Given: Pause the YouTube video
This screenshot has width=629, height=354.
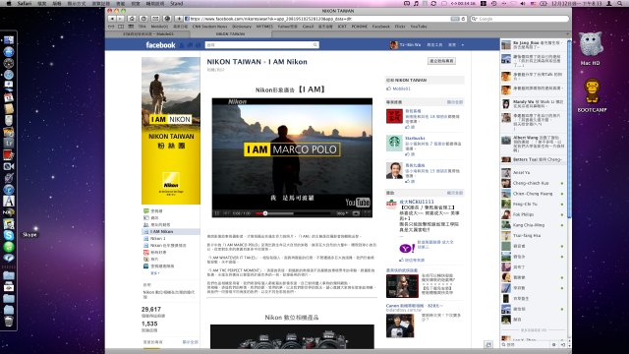Looking at the screenshot, I should (217, 213).
